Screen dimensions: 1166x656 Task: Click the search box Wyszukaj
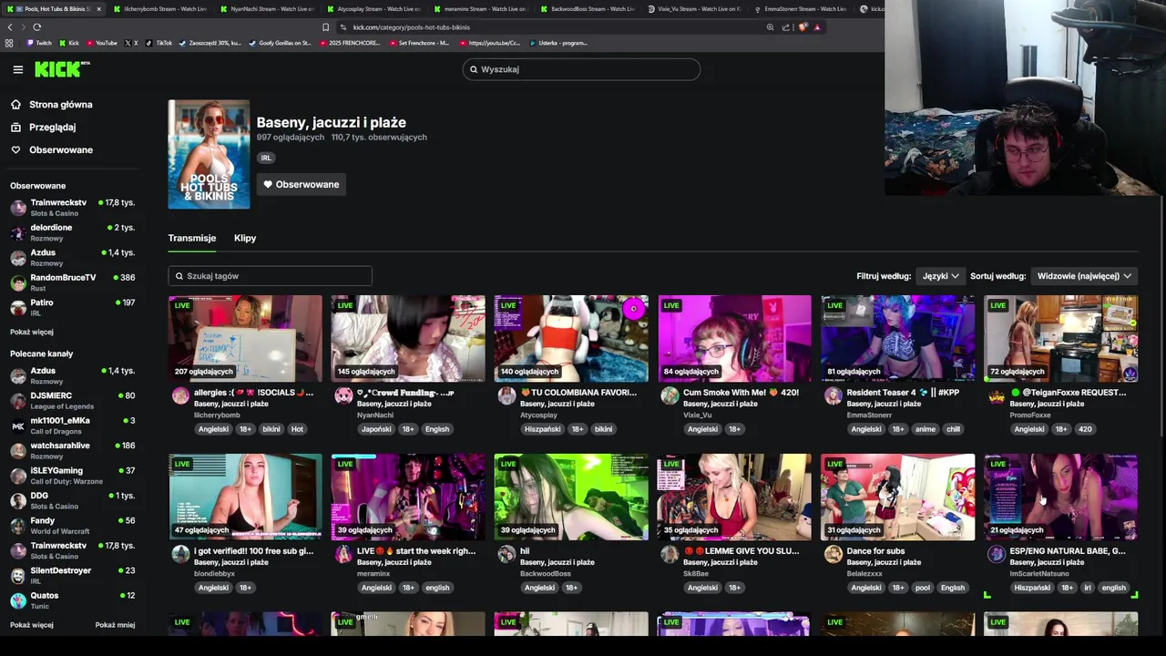(x=581, y=69)
